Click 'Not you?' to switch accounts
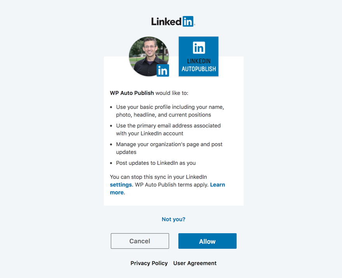 pyautogui.click(x=173, y=219)
